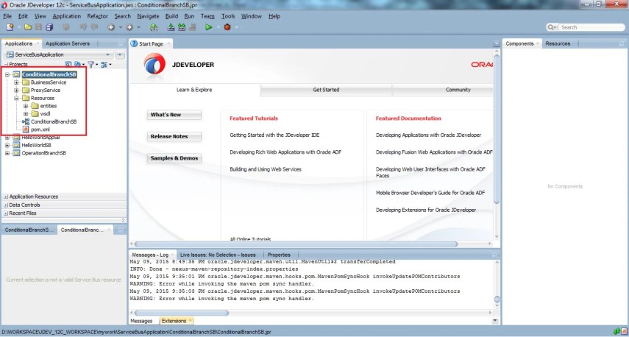The height and width of the screenshot is (337, 629).
Task: Click the New gallery toolbar icon
Action: [x=10, y=27]
